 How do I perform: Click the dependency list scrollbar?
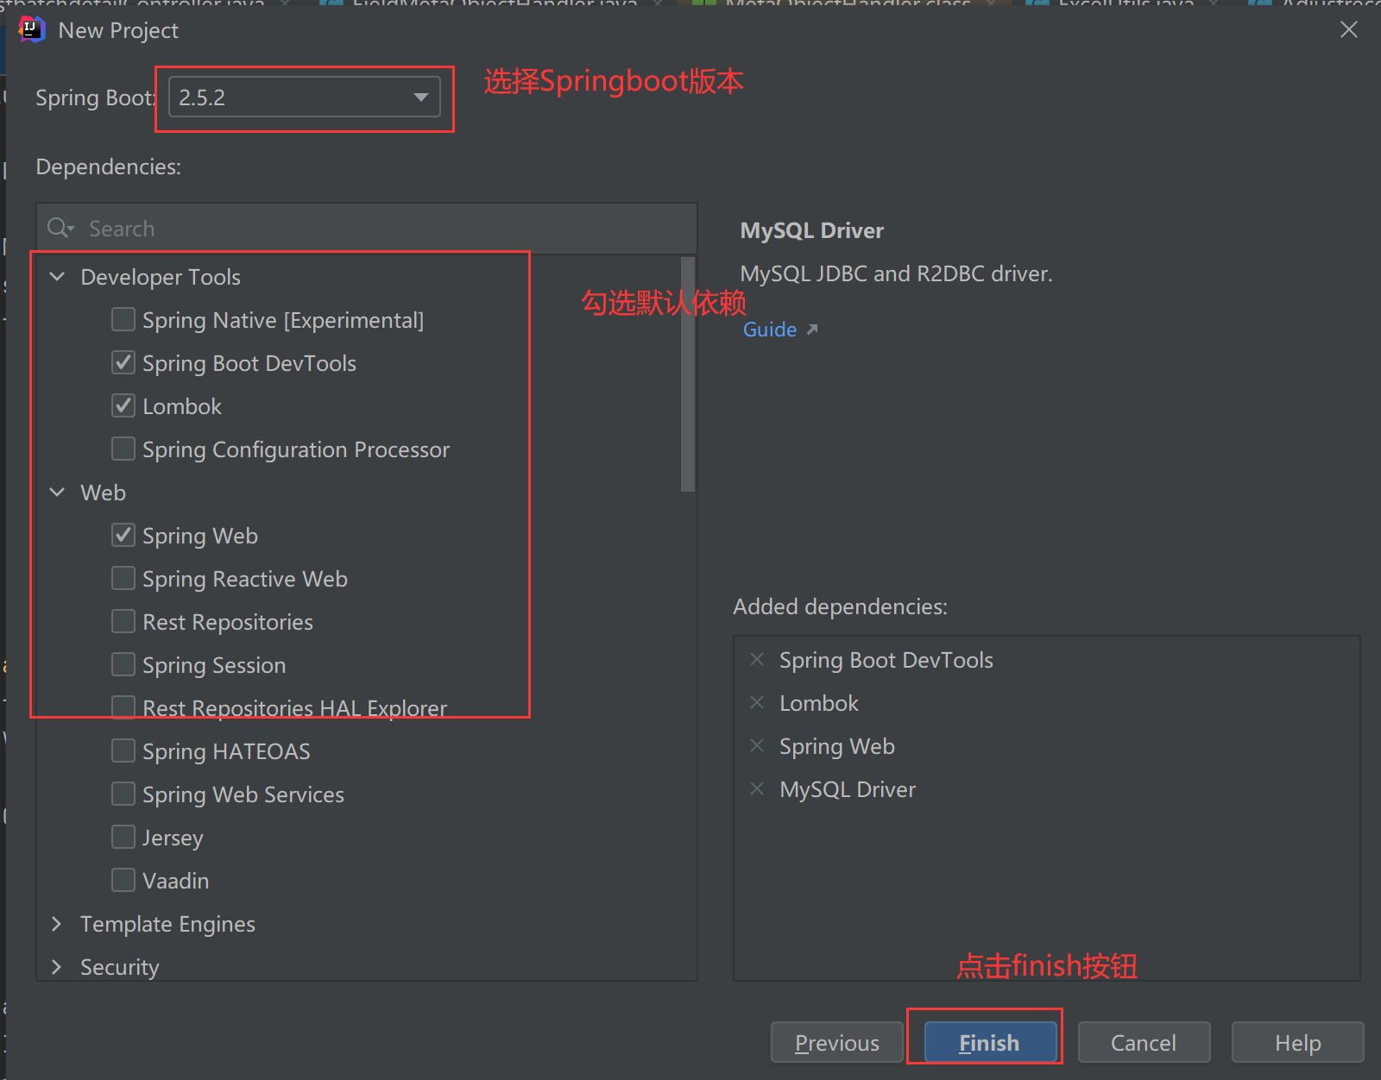click(x=688, y=374)
